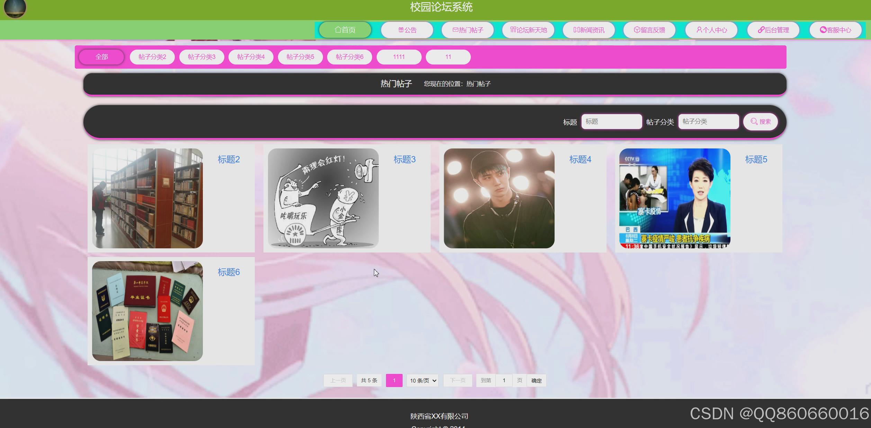The width and height of the screenshot is (871, 428).
Task: Click the cube icon beside 留言反馈
Action: click(637, 30)
